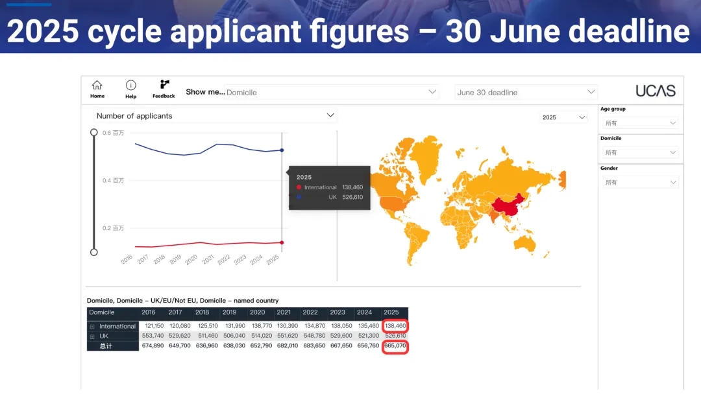
Task: Expand the UK row plus icon
Action: click(x=92, y=336)
